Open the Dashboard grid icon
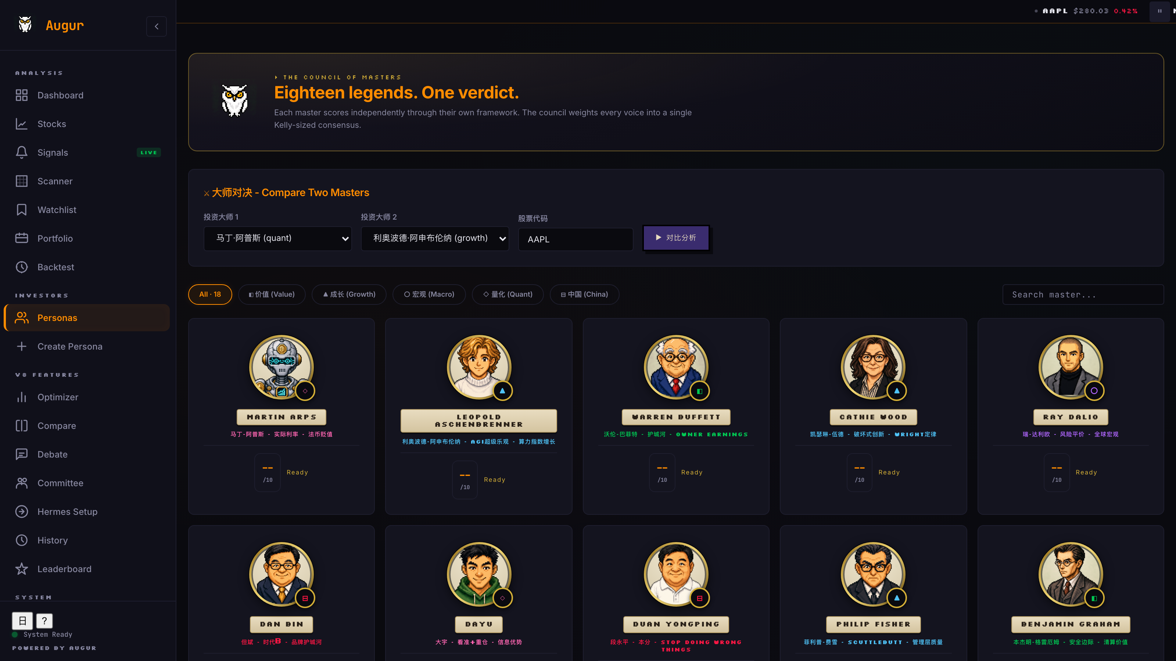The height and width of the screenshot is (661, 1176). pos(21,95)
